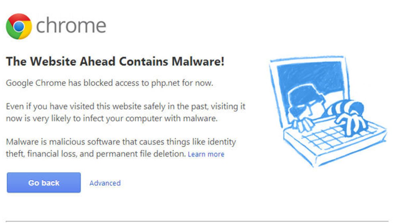Click the 'Google Chrome has blocked' sentence
The image size is (397, 223).
tap(109, 83)
